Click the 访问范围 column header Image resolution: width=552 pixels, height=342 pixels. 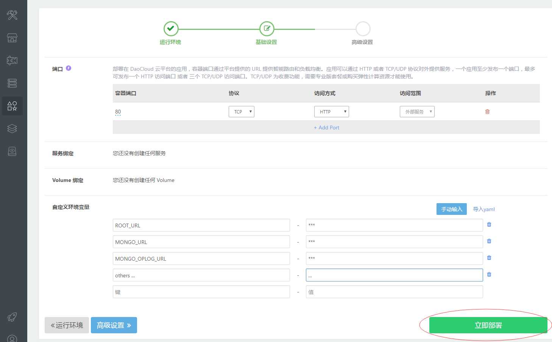click(x=410, y=93)
